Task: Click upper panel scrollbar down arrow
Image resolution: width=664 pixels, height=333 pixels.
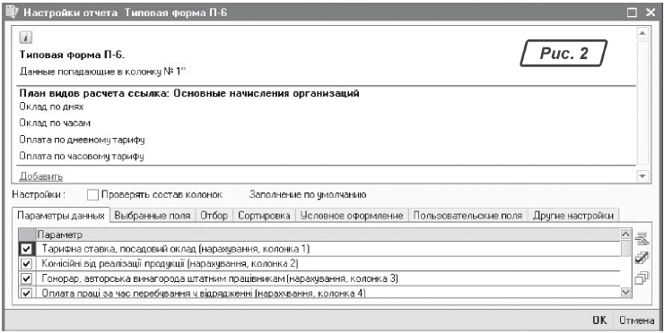Action: tap(642, 175)
